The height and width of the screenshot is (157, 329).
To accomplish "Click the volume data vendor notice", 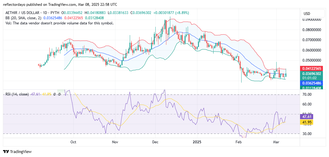I will click(x=59, y=23).
